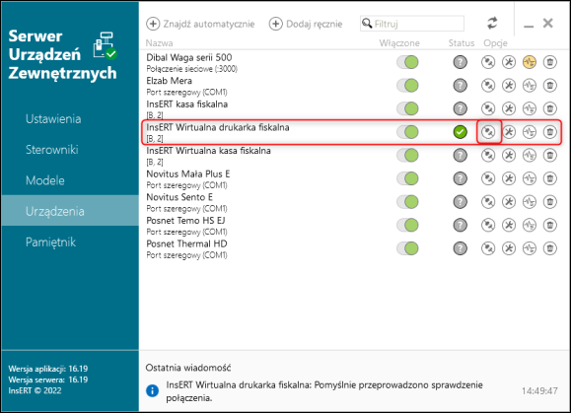This screenshot has height=413, width=571.
Task: Click the blue info icon by last message
Action: coord(152,390)
